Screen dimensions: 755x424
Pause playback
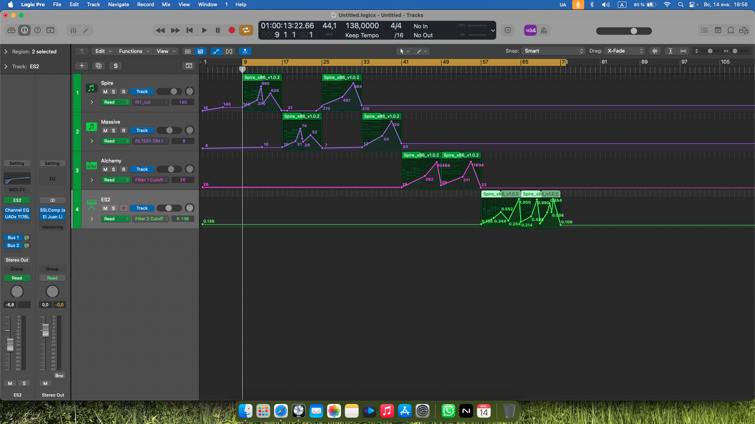(218, 30)
